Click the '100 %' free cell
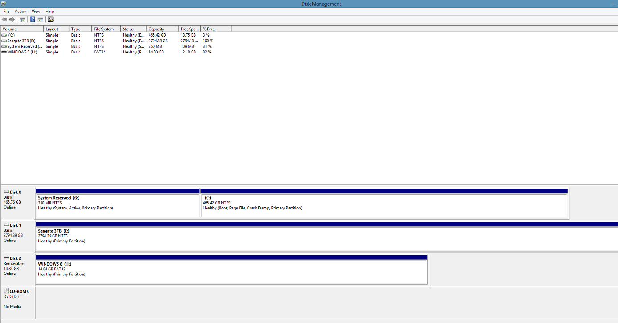This screenshot has width=618, height=323. click(208, 41)
